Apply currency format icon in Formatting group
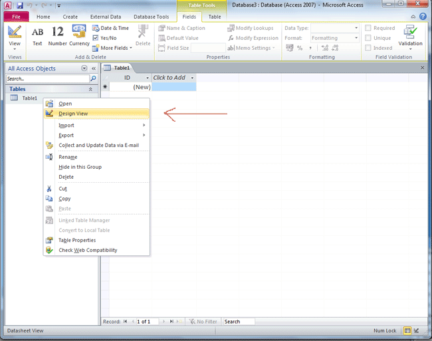This screenshot has width=432, height=341. point(289,48)
